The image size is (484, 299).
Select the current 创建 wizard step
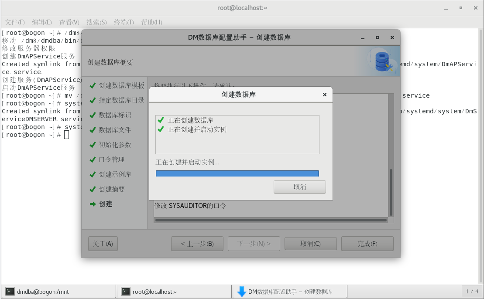click(x=105, y=204)
